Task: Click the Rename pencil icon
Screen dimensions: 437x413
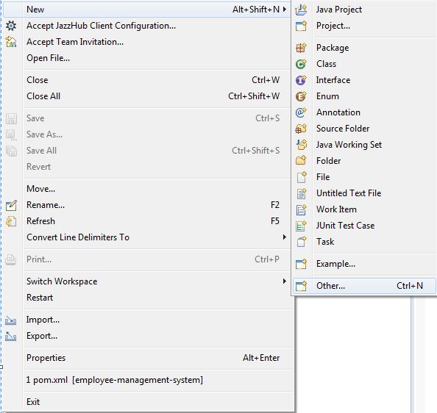Action: (x=11, y=205)
